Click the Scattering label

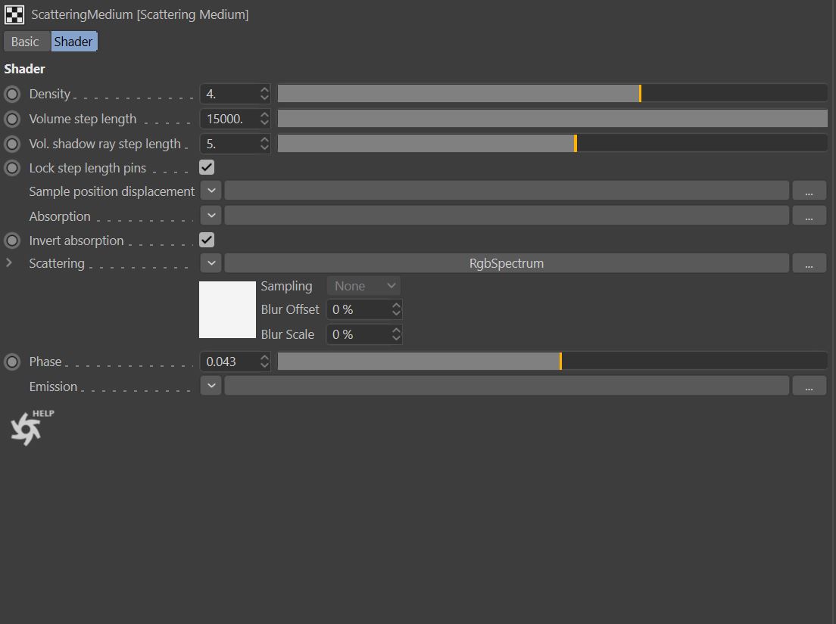pyautogui.click(x=57, y=263)
